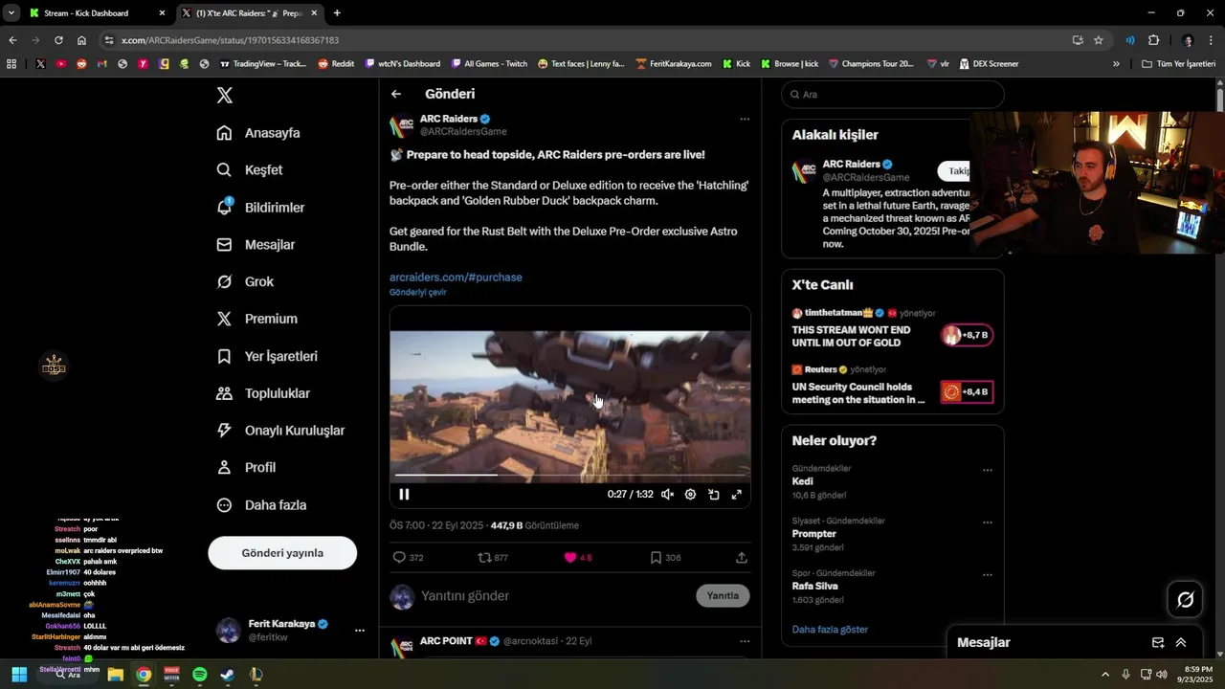The image size is (1225, 689).
Task: Reload the page
Action: (x=58, y=40)
